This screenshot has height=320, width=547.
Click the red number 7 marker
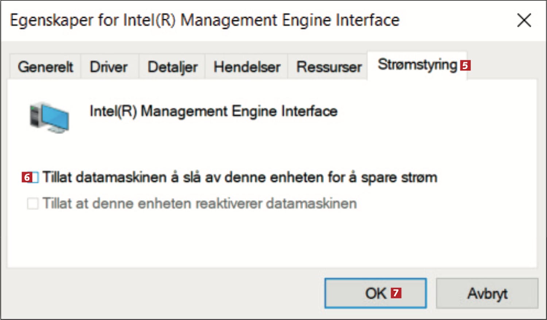[x=396, y=293]
